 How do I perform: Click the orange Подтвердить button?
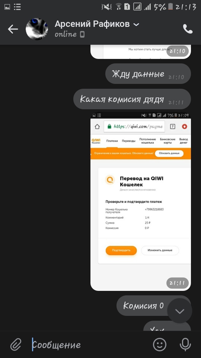pos(121,250)
